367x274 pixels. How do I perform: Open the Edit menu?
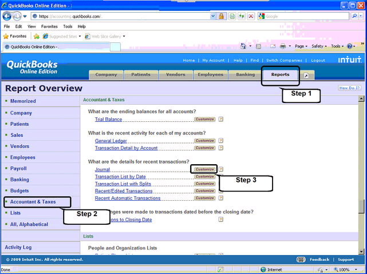tap(18, 26)
